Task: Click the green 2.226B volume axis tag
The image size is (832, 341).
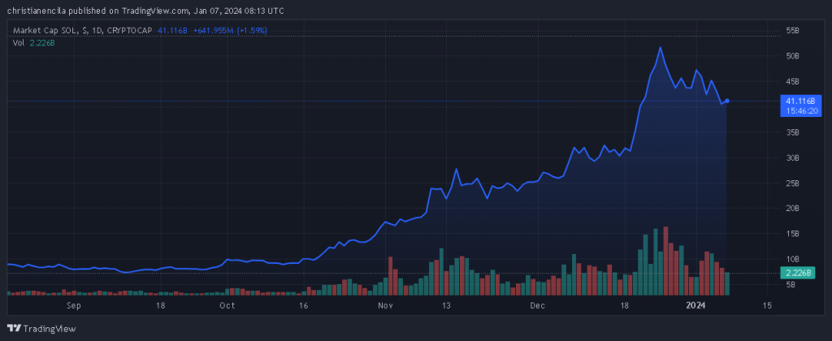Action: [x=795, y=274]
